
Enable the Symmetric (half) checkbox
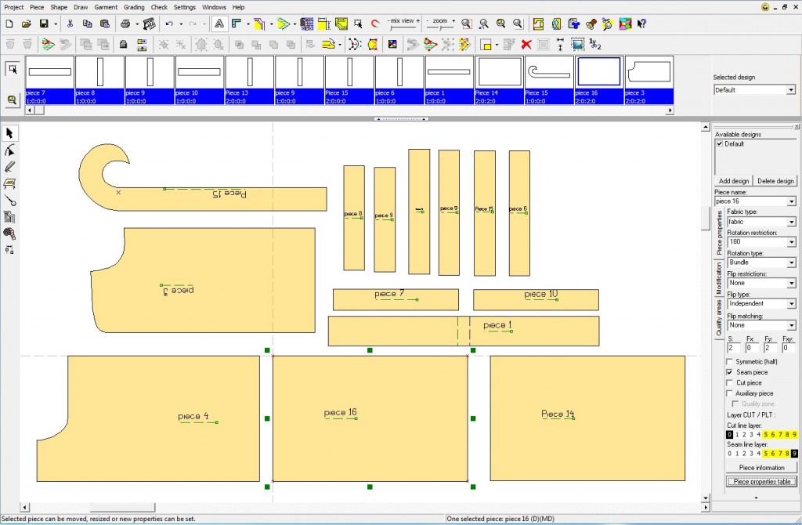(x=730, y=362)
